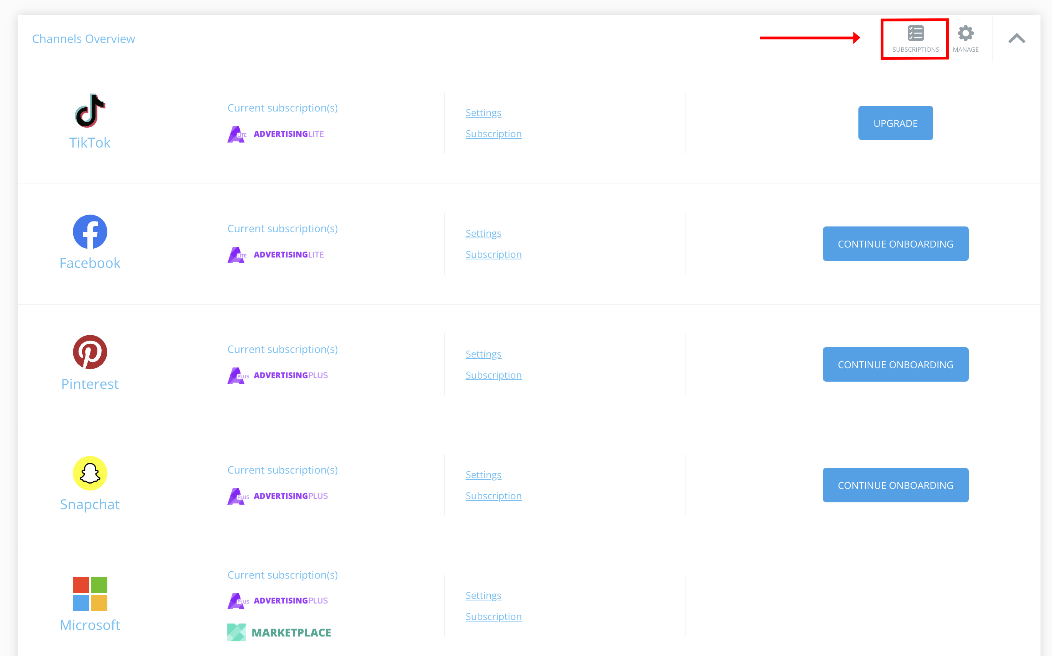Click TikTok's Current subscription(s) label
Screen dimensions: 1052x656
pyautogui.click(x=283, y=108)
